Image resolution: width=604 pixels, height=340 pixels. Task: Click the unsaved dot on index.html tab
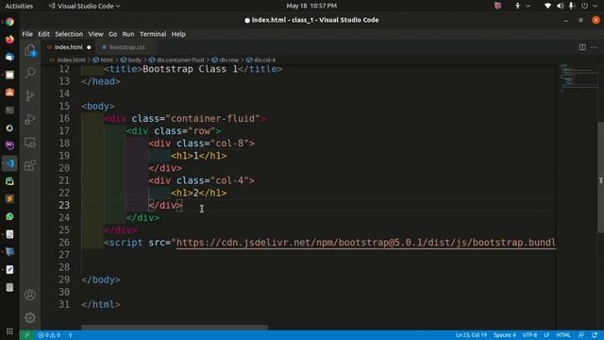pos(89,47)
